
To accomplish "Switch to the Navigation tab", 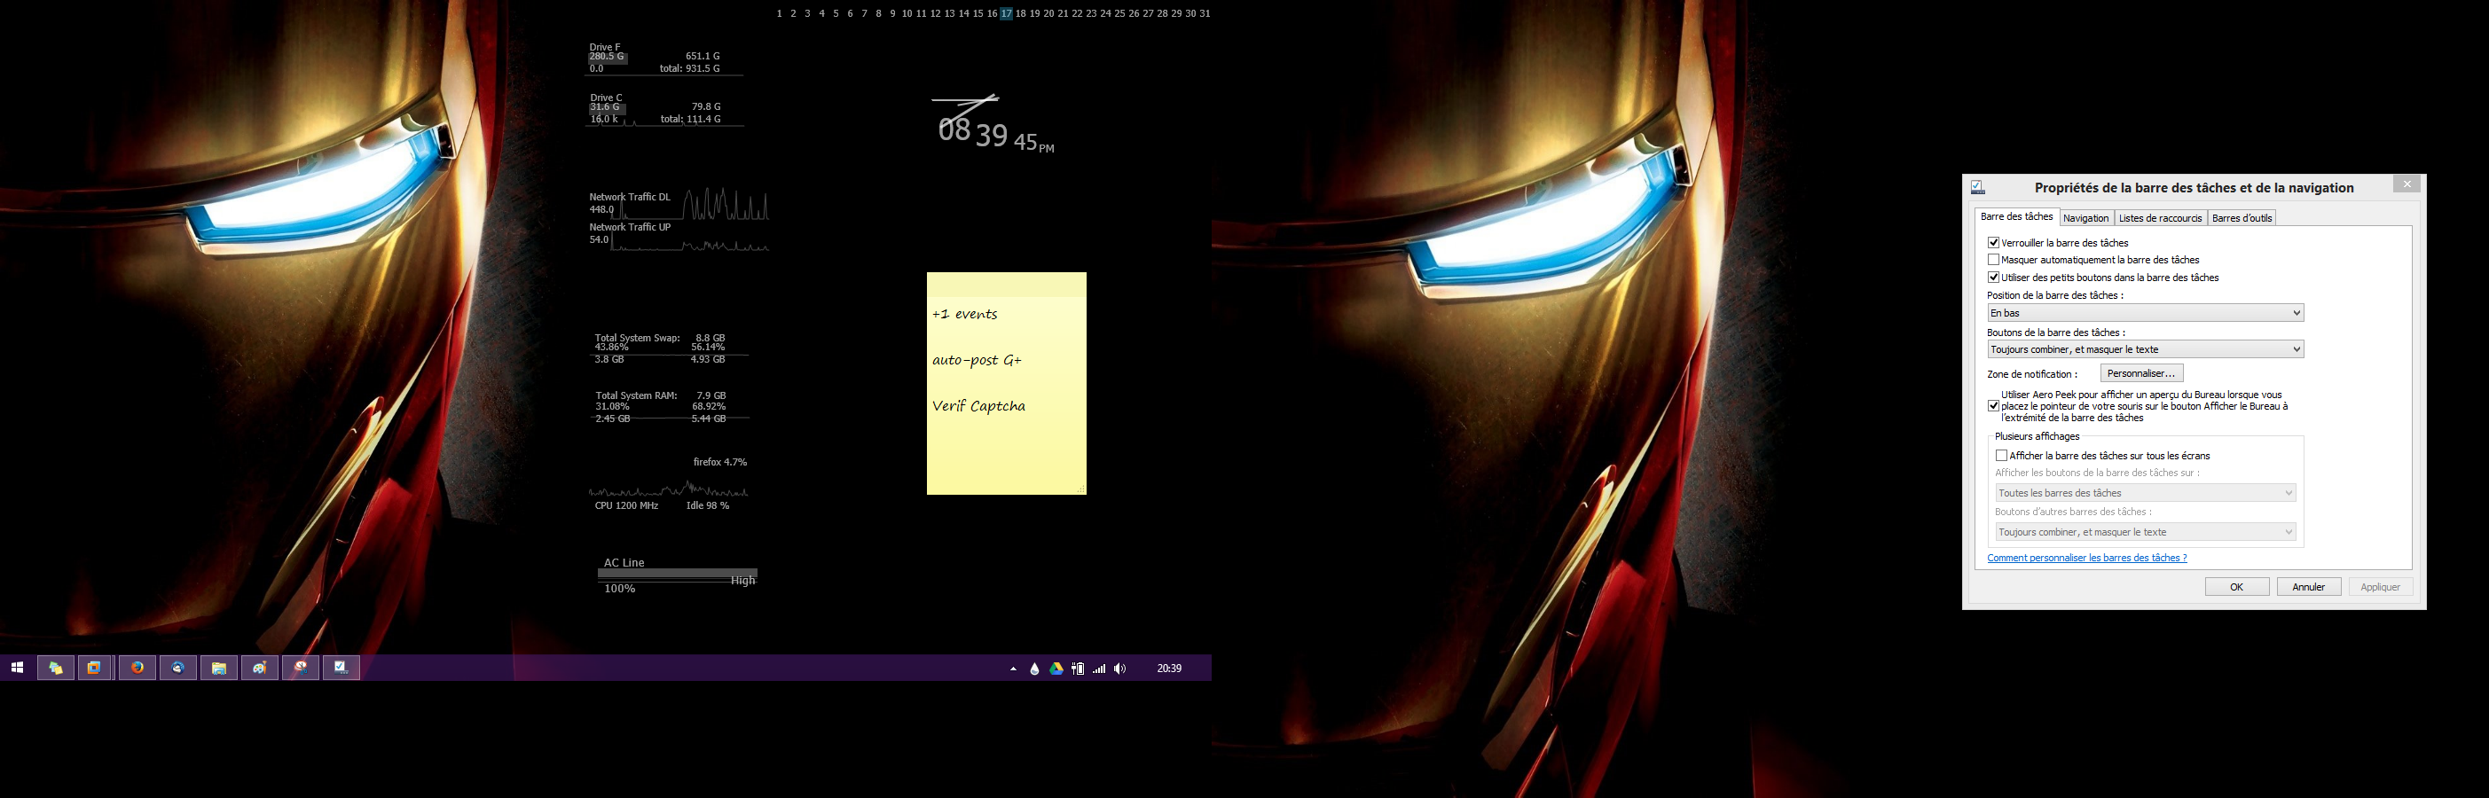I will pos(2087,217).
